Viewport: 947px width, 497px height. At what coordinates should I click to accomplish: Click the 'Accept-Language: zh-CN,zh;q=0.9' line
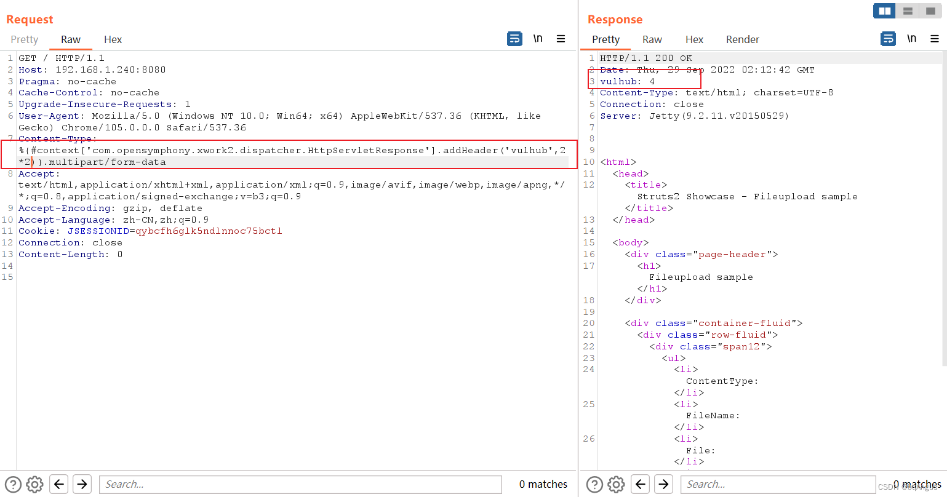[114, 220]
